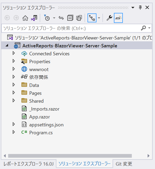Collapse the ActiveReports-BlazorViewer-Server-Sample project node
Image resolution: width=155 pixels, height=169 pixels.
tap(7, 45)
